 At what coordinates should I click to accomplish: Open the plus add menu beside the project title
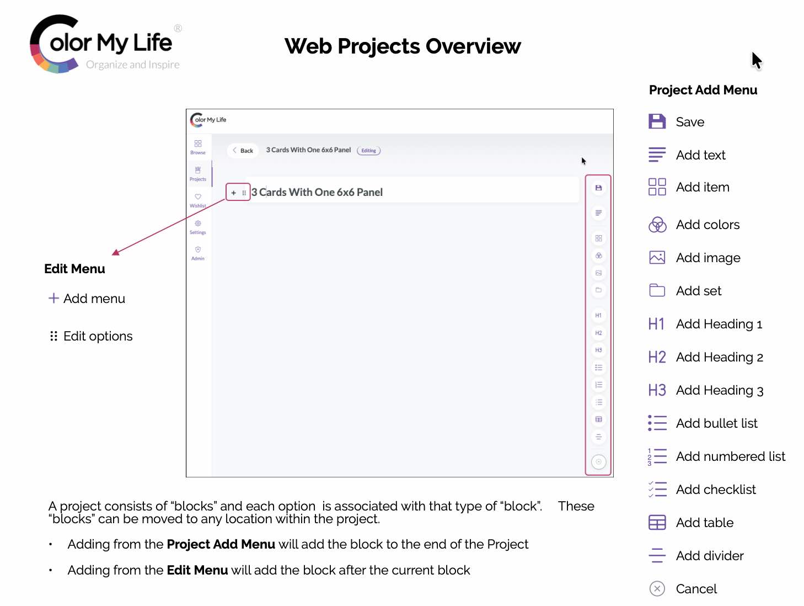pyautogui.click(x=234, y=193)
